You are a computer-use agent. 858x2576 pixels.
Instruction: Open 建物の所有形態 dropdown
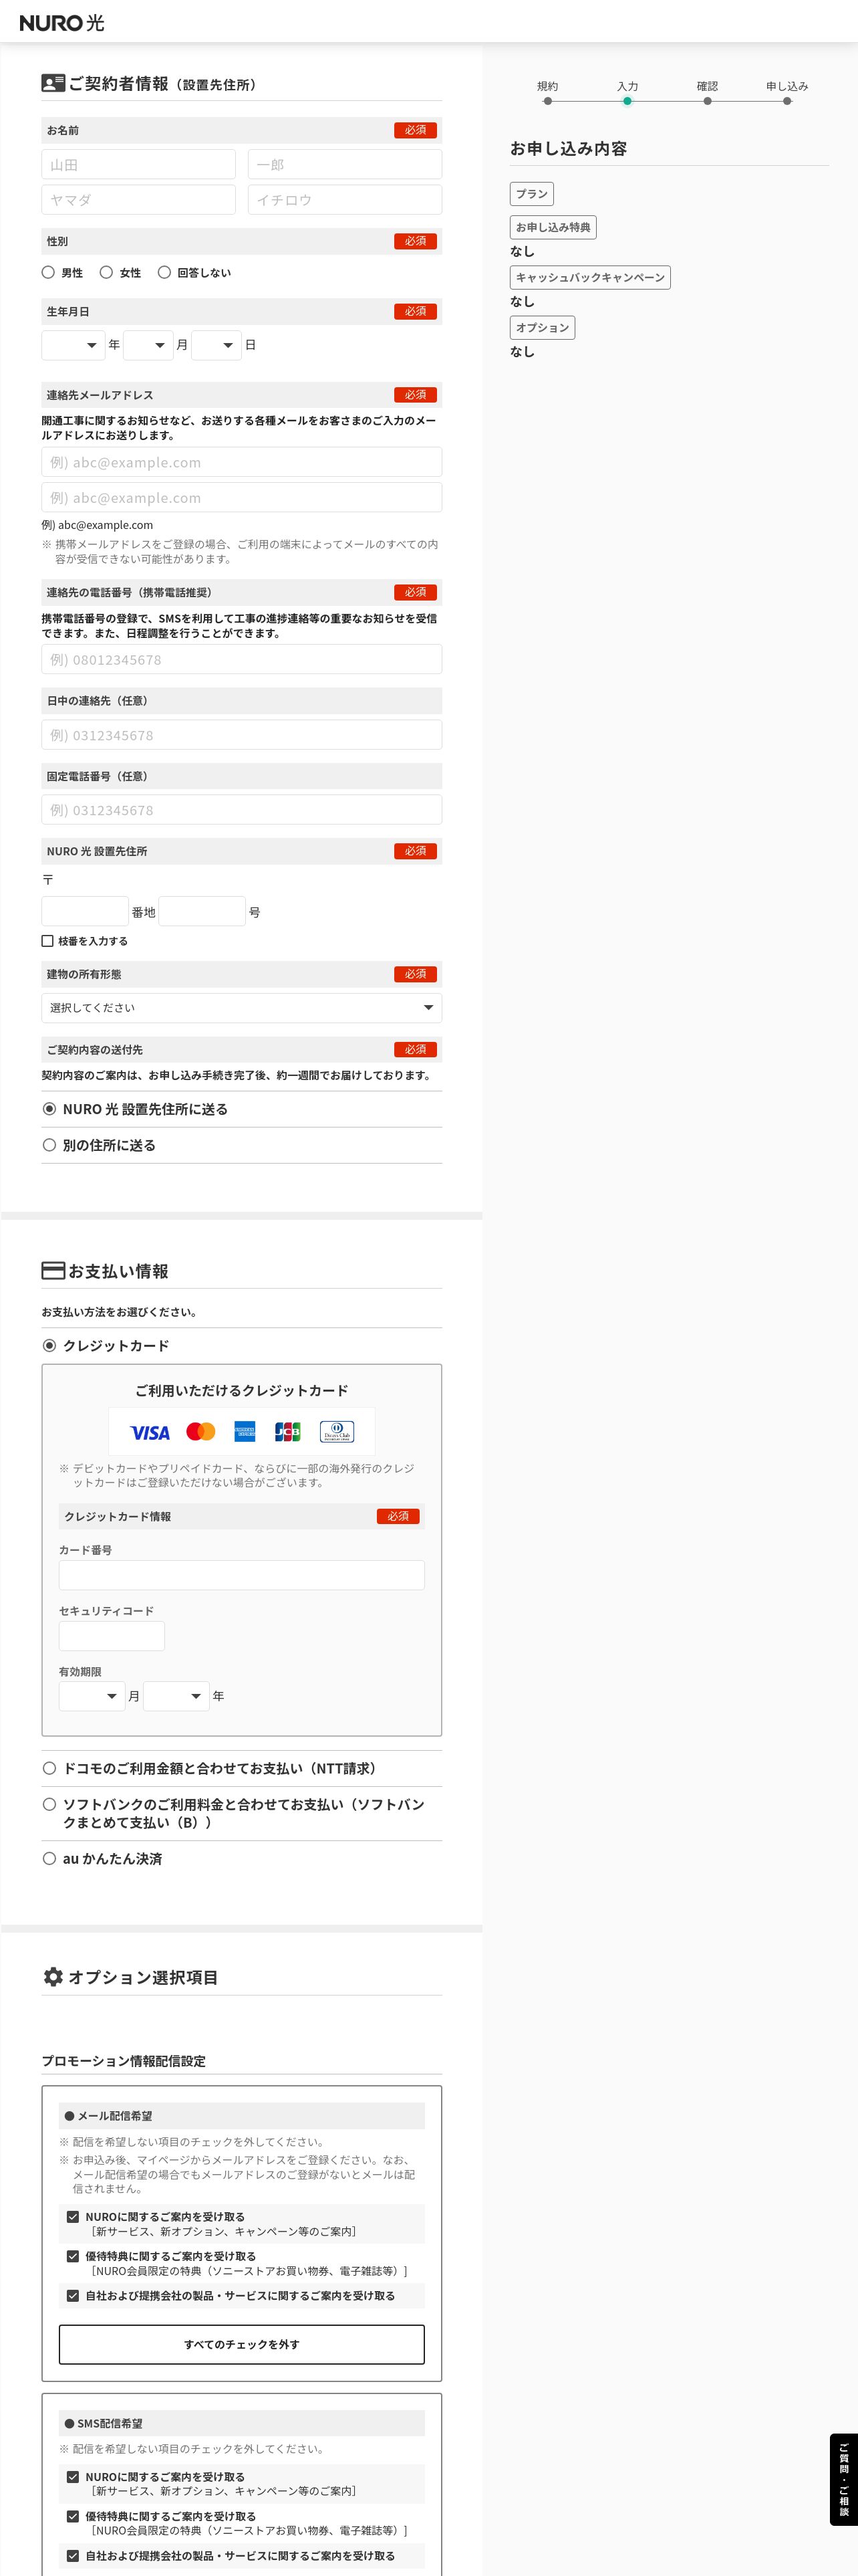[242, 1007]
